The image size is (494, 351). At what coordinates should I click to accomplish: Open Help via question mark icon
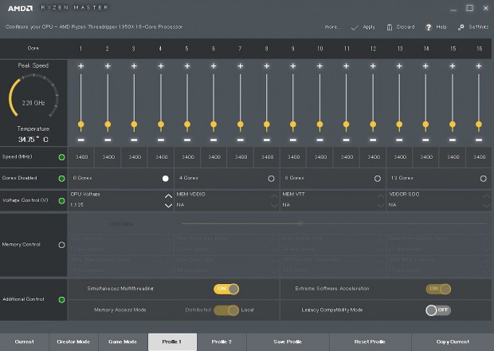(x=428, y=27)
